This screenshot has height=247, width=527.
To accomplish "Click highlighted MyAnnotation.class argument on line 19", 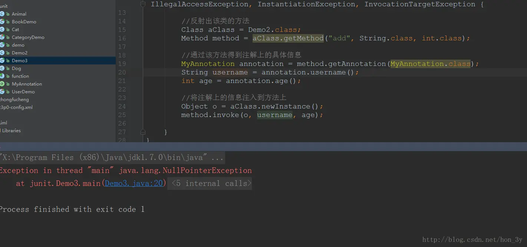I will pyautogui.click(x=430, y=64).
